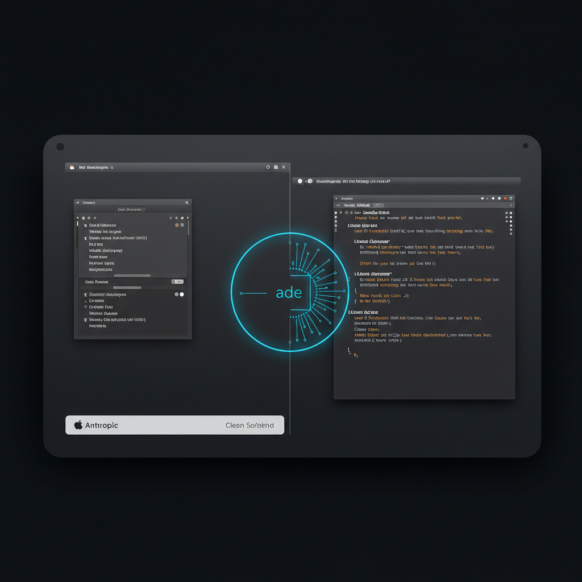Select the cyan 'ade' node in the diagram
The image size is (582, 582).
pos(289,293)
